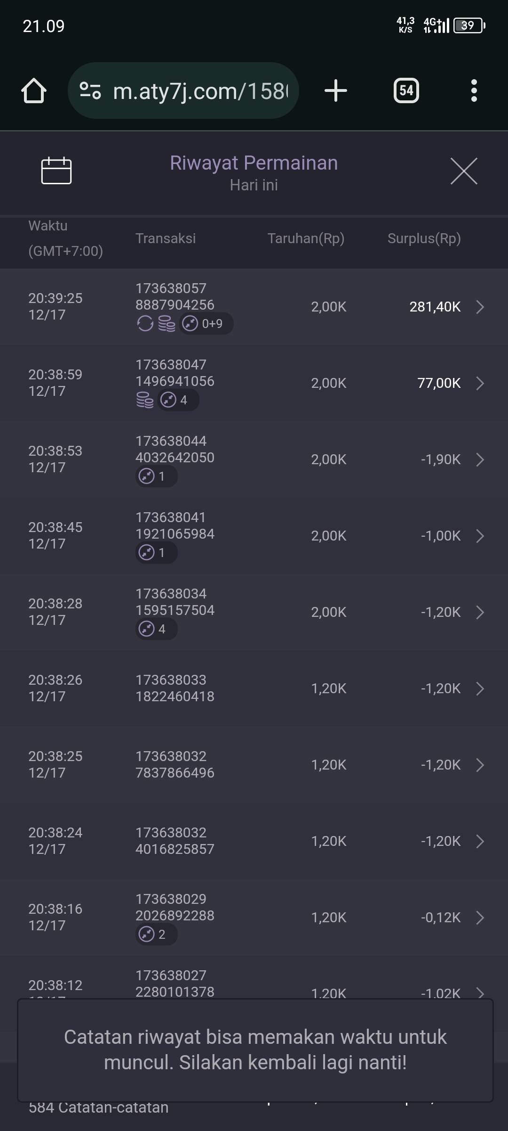Tap the address bar URL m.aty7j.com
Screen dimensions: 508x1131
[200, 90]
